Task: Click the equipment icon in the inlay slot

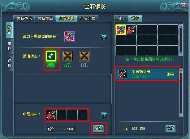Action: (x=70, y=36)
